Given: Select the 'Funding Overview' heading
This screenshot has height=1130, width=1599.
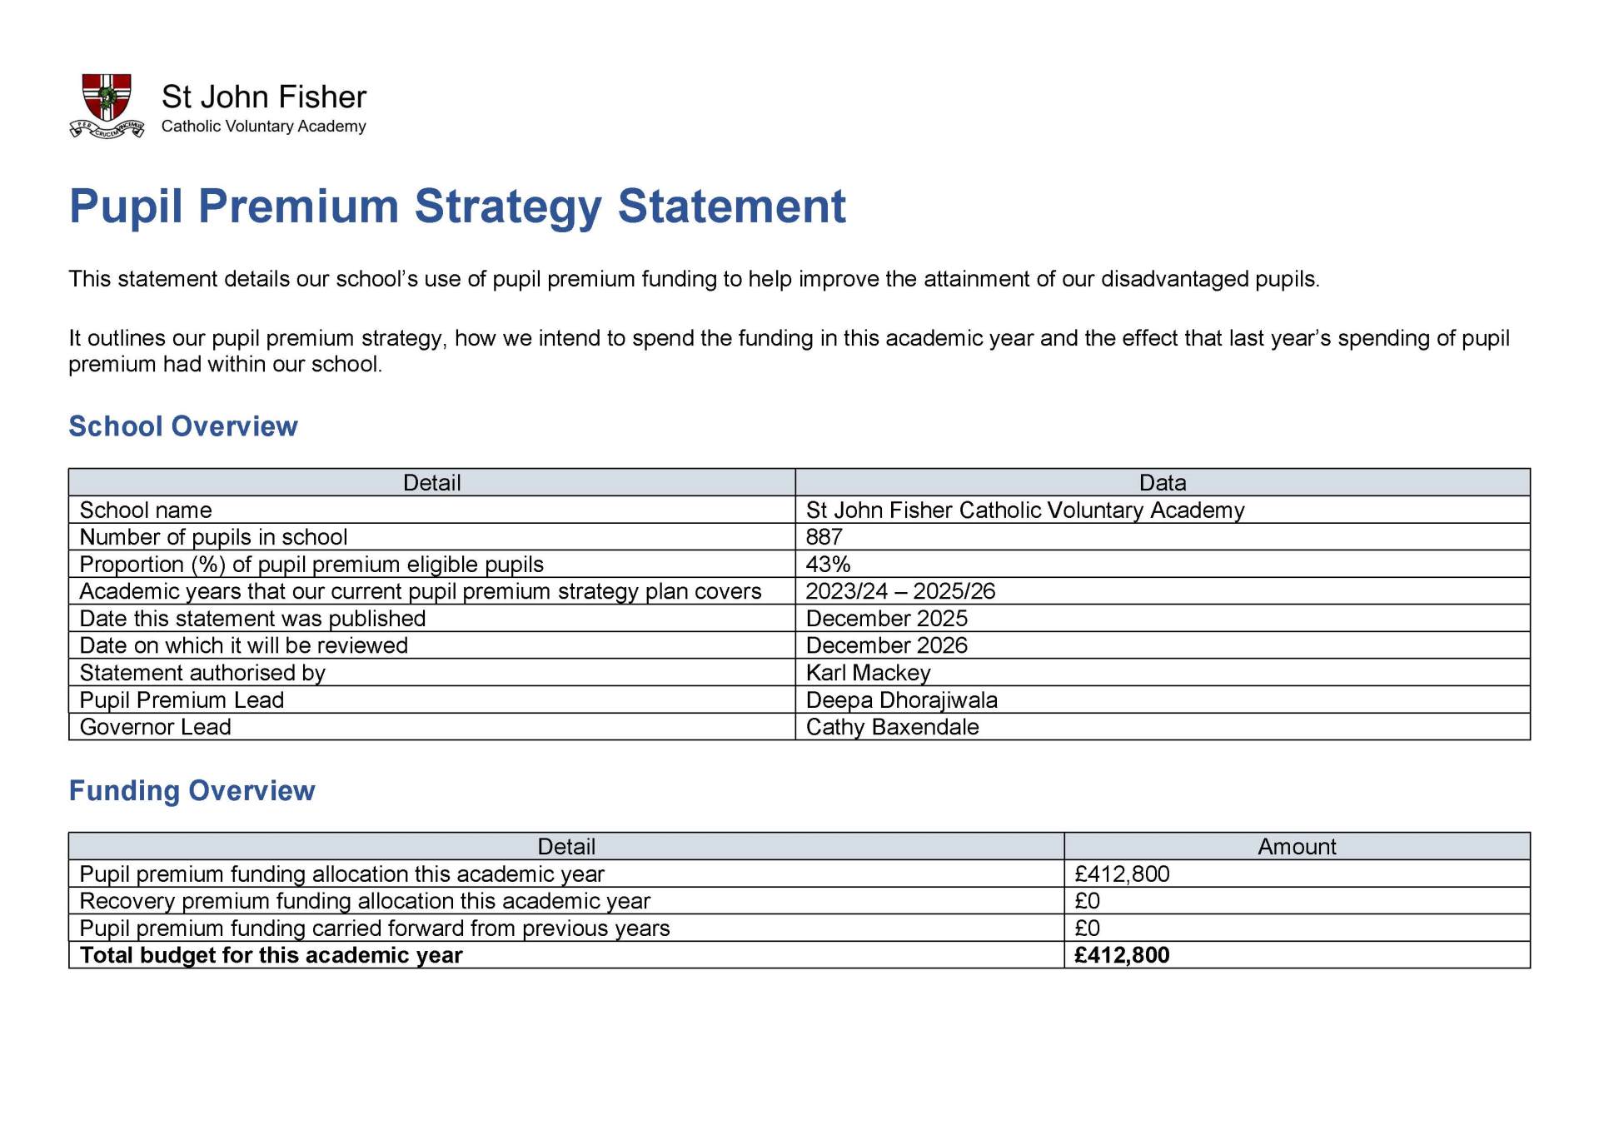Looking at the screenshot, I should [x=192, y=790].
